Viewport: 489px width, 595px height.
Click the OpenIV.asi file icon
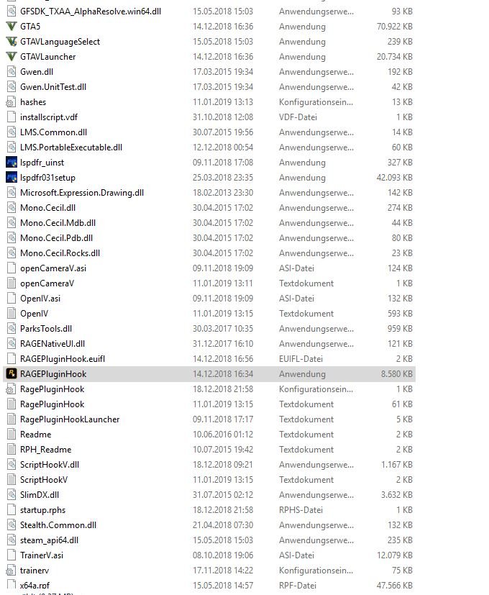pos(12,299)
